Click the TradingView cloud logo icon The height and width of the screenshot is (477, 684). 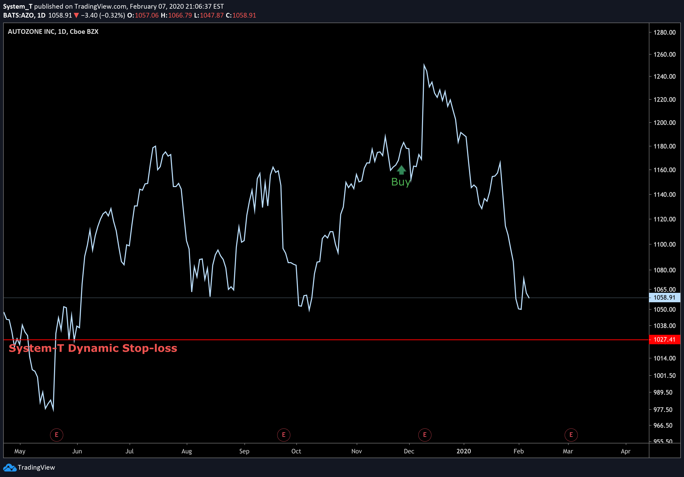pyautogui.click(x=10, y=467)
